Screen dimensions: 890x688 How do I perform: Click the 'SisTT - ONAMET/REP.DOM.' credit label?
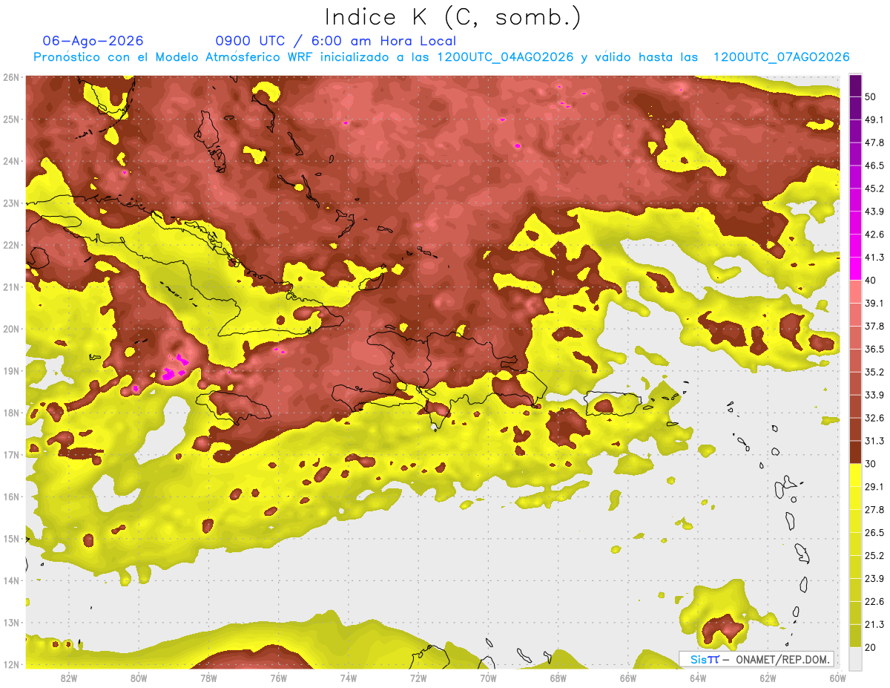click(756, 659)
